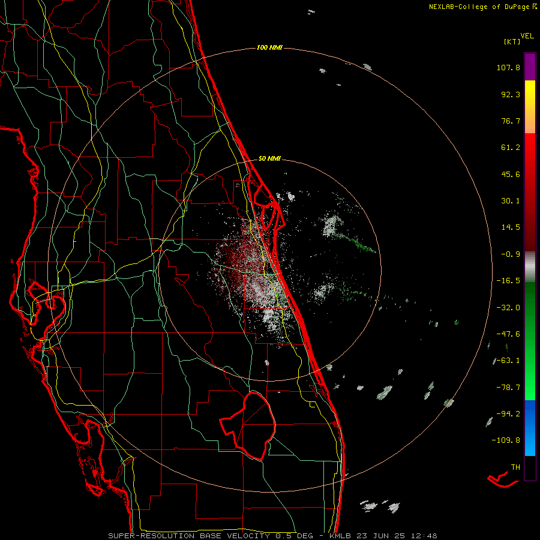Click the NEXLAB-College of DuPage label
540x540 pixels.
pos(479,7)
